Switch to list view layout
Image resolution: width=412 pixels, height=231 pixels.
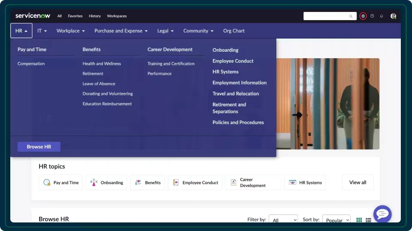coord(368,220)
